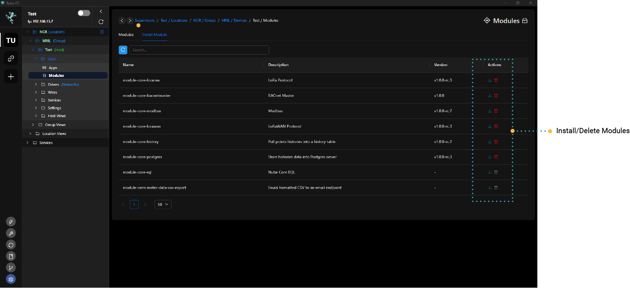The width and height of the screenshot is (630, 288).
Task: Click the lightning bolt sidebar icon
Action: [x=11, y=222]
